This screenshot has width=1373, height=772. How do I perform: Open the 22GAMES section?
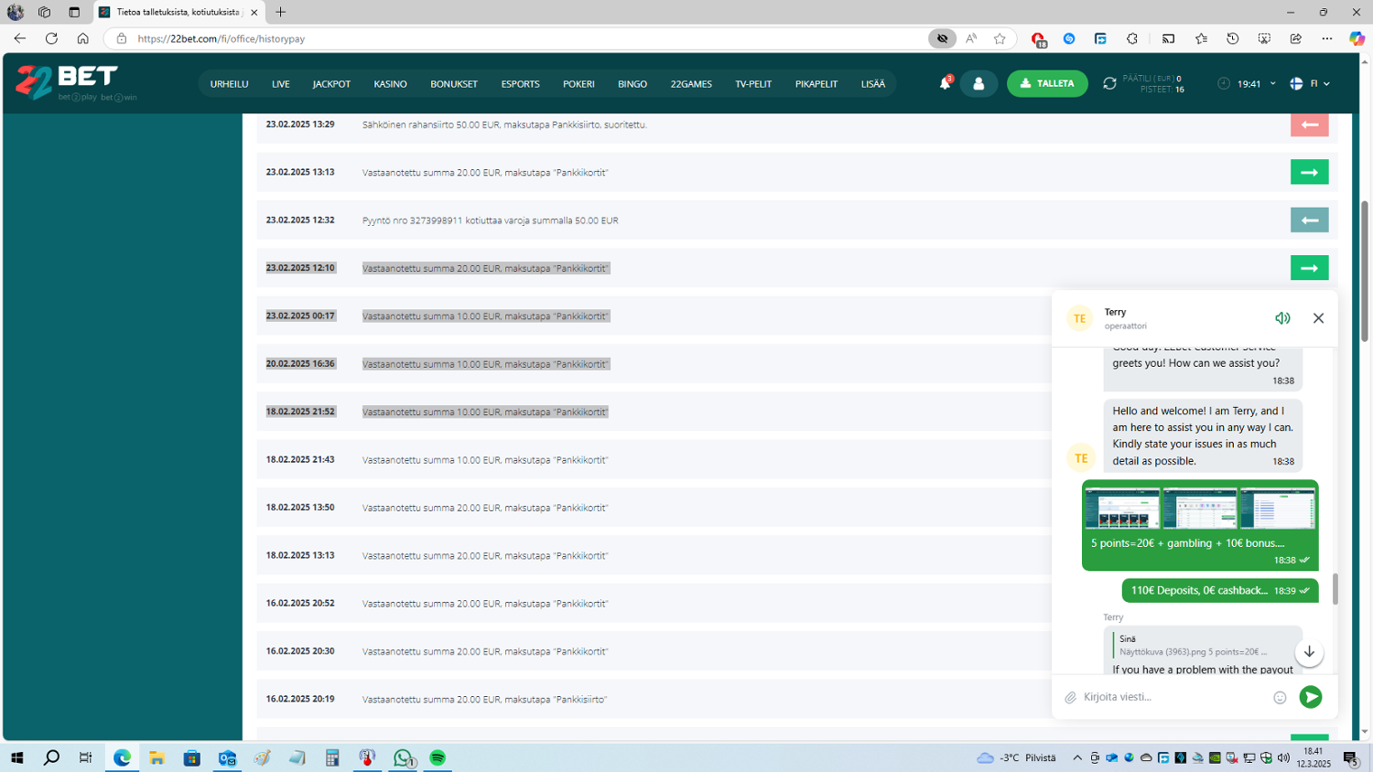click(x=691, y=84)
